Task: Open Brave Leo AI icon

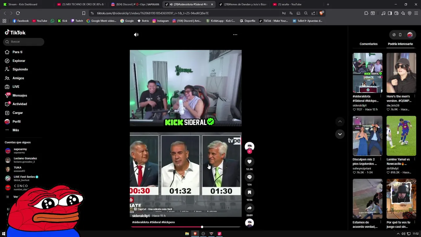Action: pyautogui.click(x=403, y=13)
